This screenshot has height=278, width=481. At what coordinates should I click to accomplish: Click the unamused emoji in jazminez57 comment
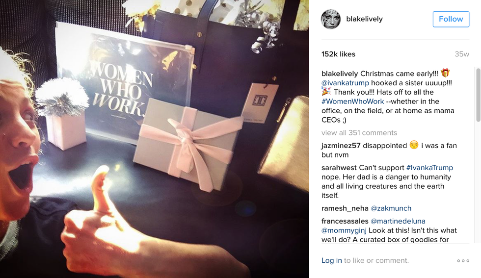point(414,145)
